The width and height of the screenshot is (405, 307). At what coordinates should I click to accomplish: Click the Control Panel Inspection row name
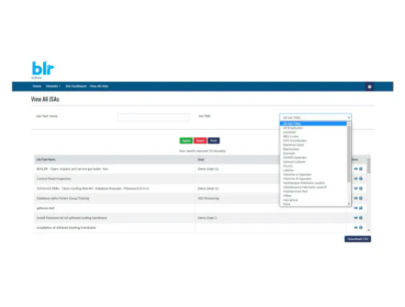pyautogui.click(x=54, y=179)
